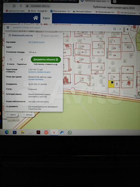Clear search with the X icon
The width and height of the screenshot is (140, 187).
tap(120, 29)
